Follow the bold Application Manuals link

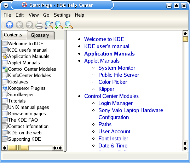click(x=109, y=54)
